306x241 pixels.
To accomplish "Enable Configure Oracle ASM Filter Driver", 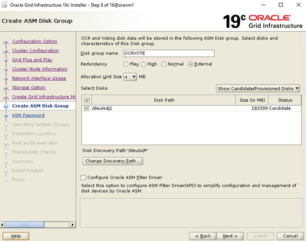I will click(x=83, y=177).
